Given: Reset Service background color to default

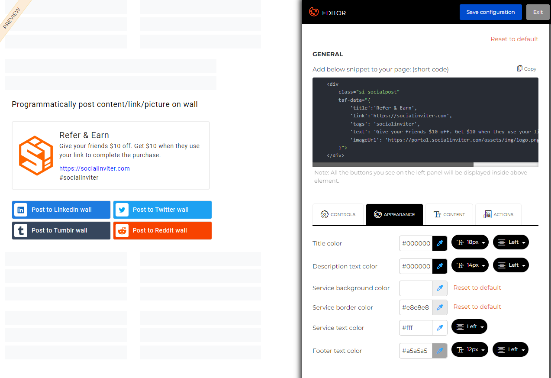Looking at the screenshot, I should point(477,288).
